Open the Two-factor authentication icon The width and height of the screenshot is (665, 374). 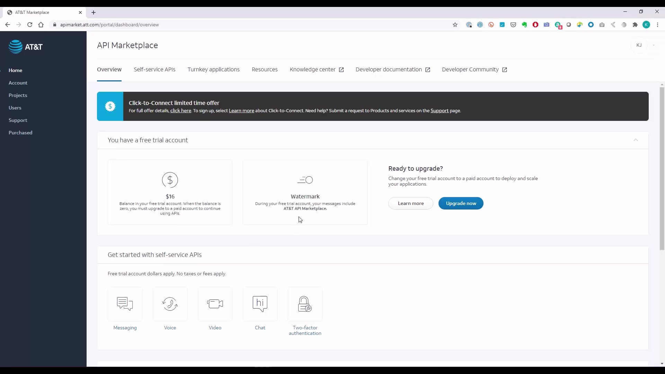305,304
